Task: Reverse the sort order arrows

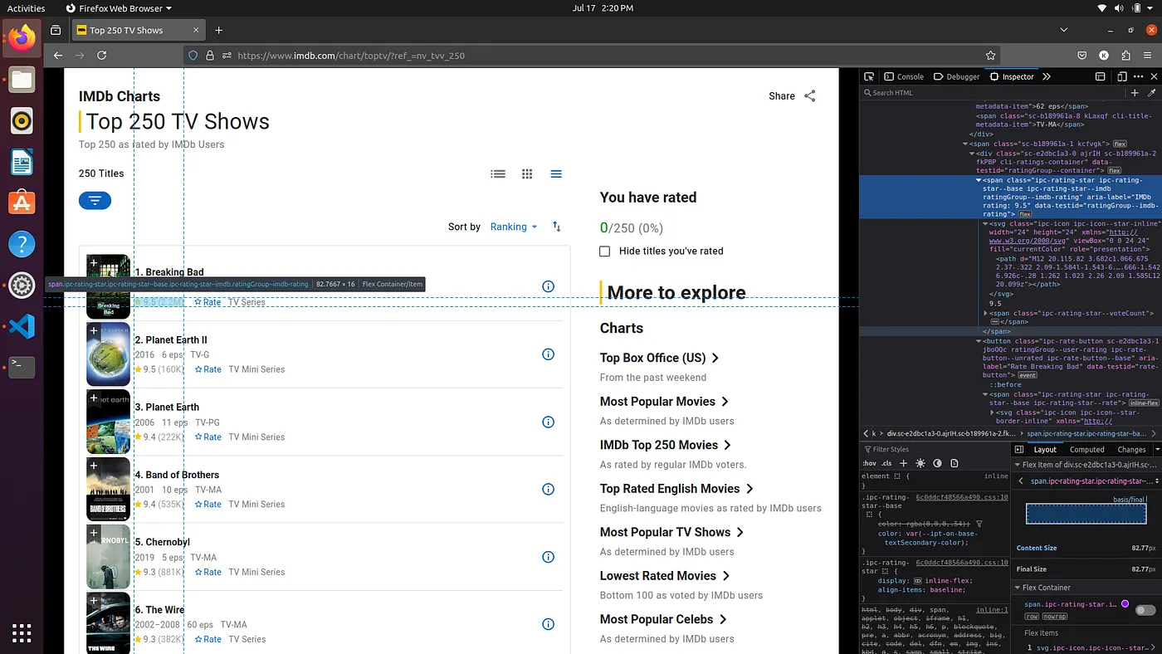Action: point(557,227)
